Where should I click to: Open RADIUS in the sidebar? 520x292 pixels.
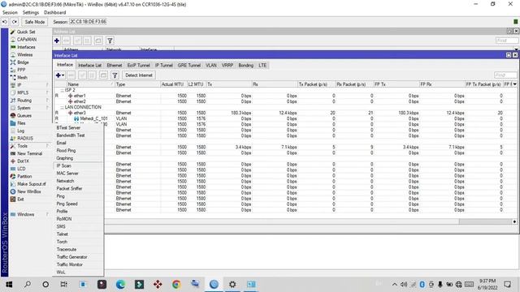coord(25,139)
